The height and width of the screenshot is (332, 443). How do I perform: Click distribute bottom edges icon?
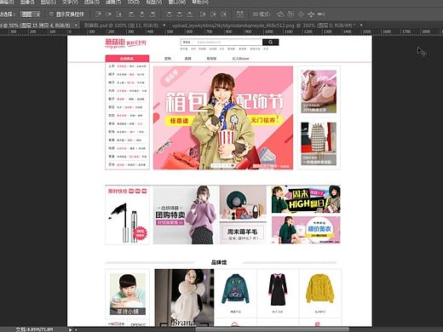point(190,14)
